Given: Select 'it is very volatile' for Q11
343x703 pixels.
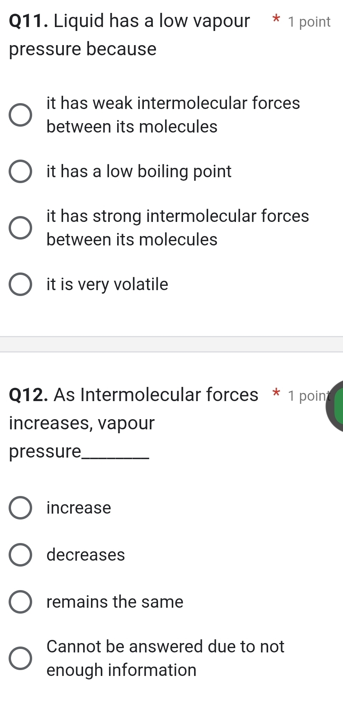Looking at the screenshot, I should point(21,284).
